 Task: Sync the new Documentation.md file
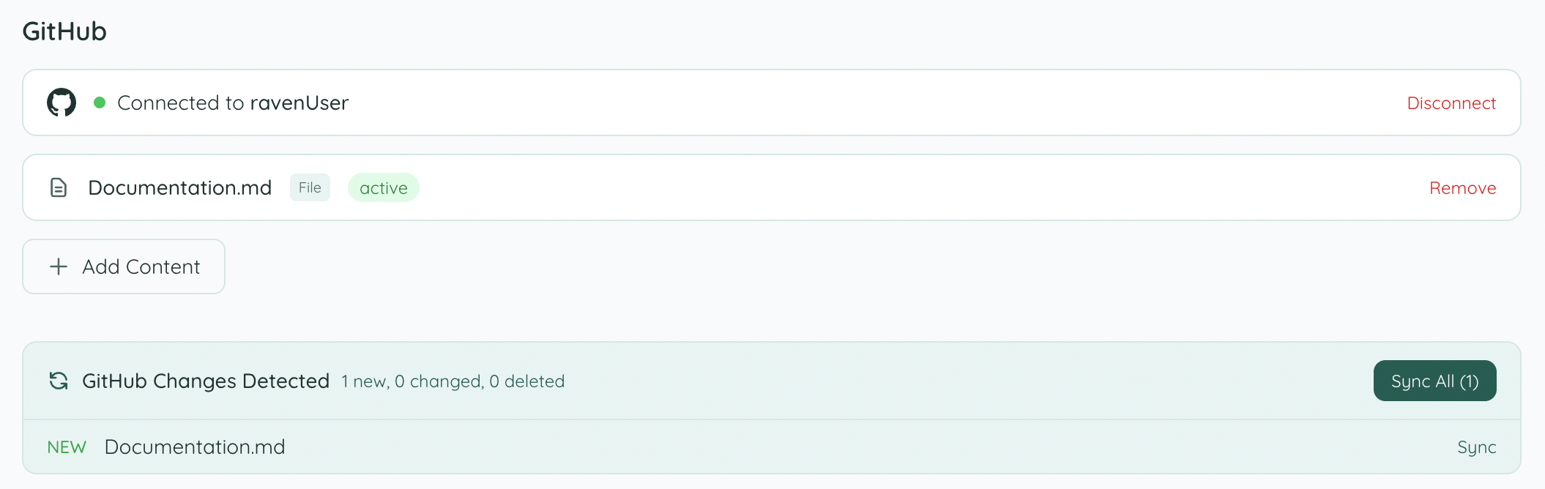pyautogui.click(x=1477, y=447)
